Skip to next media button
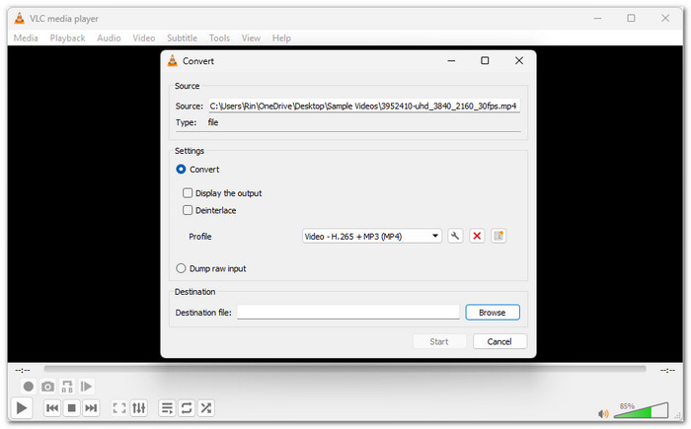 [x=91, y=408]
